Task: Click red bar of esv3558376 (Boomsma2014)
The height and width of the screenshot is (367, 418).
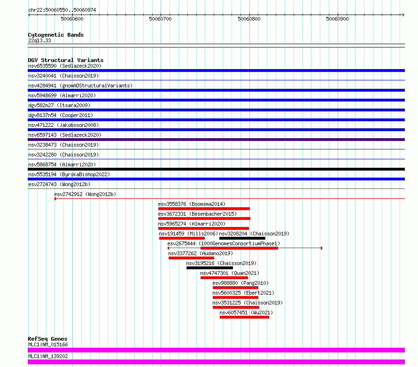Action: pyautogui.click(x=204, y=209)
